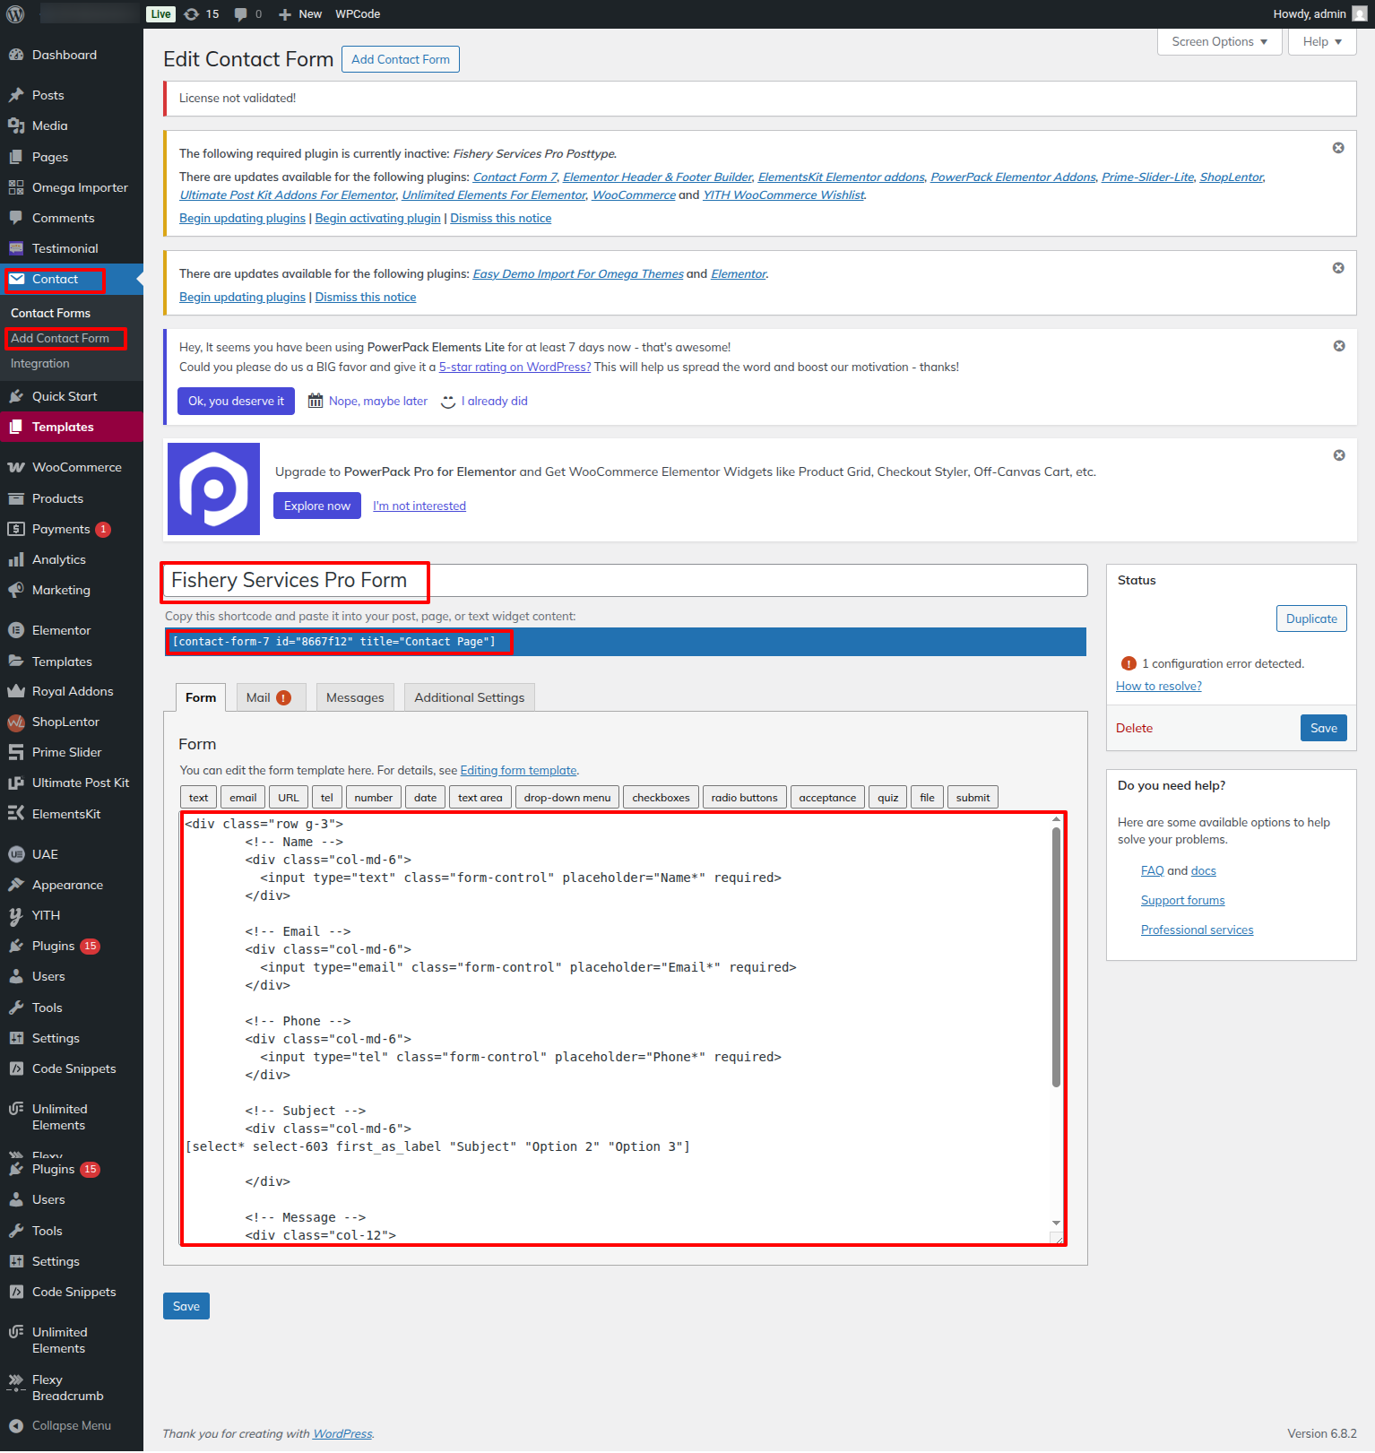
Task: Close the inactive plugin notice
Action: click(1337, 148)
